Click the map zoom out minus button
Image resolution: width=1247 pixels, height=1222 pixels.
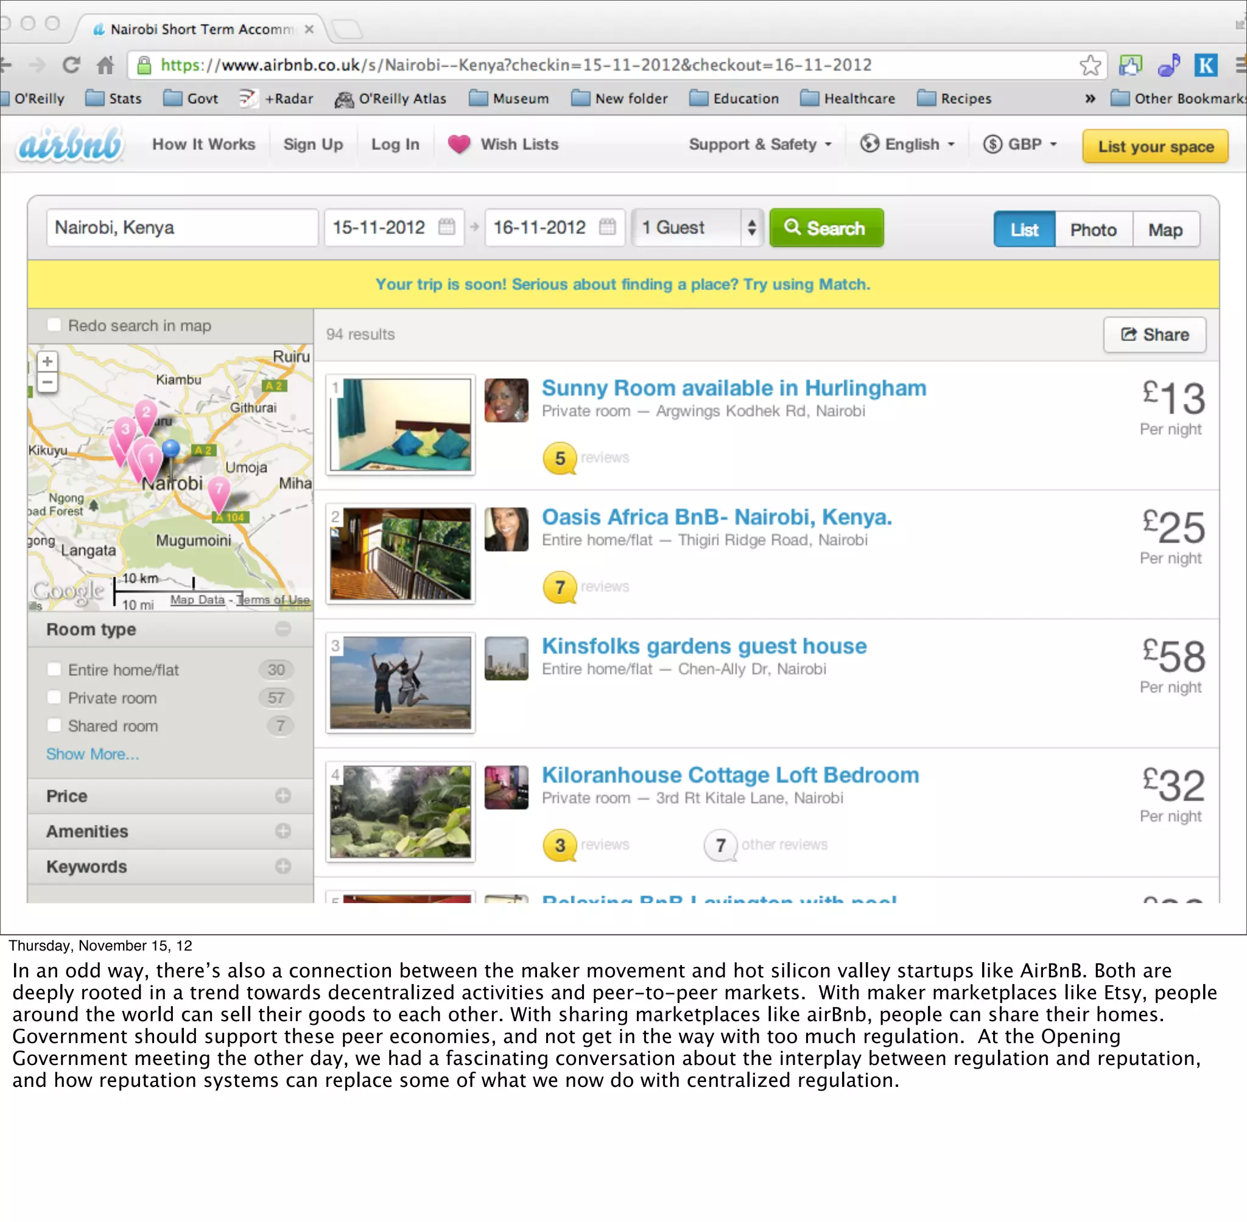[47, 382]
